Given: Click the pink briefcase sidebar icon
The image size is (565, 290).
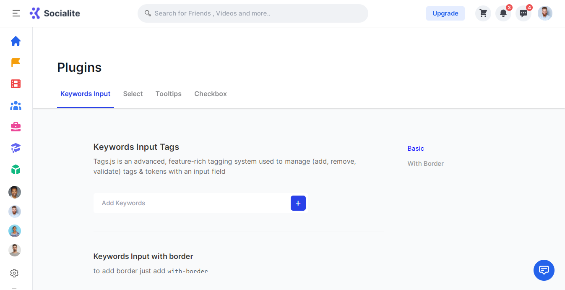Looking at the screenshot, I should [x=16, y=127].
